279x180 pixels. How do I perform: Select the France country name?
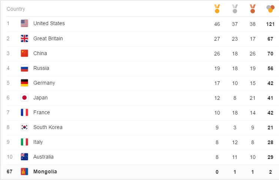click(x=41, y=112)
